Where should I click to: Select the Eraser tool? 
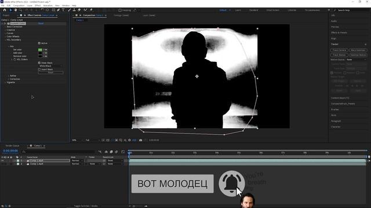(x=79, y=10)
